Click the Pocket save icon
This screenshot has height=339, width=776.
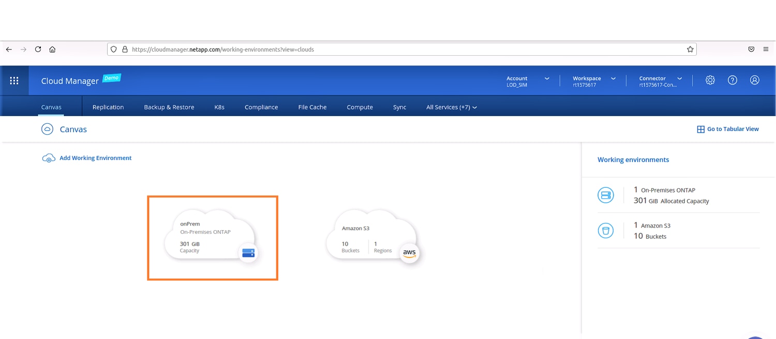pos(751,50)
